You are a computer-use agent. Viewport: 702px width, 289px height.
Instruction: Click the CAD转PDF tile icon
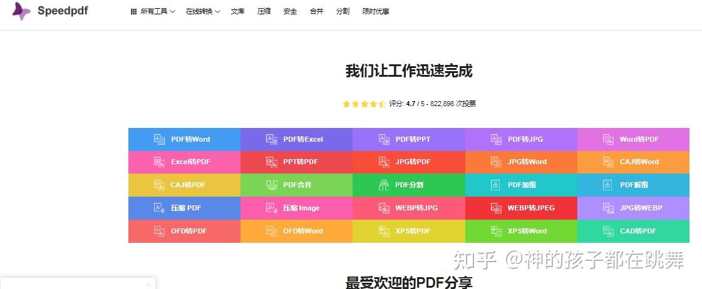[x=608, y=231]
